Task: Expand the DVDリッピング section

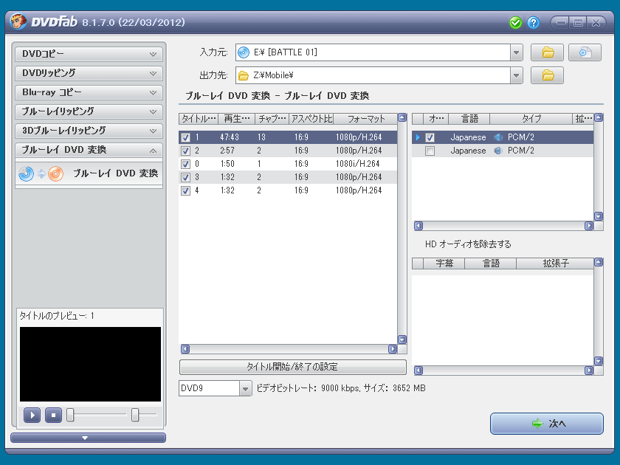Action: (89, 73)
